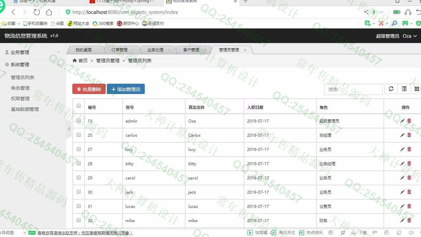Edit the admin row with pencil icon
This screenshot has width=421, height=237.
point(402,121)
